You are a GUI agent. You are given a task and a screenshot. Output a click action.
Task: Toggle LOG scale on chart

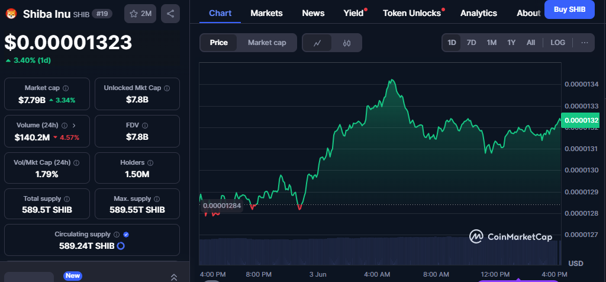point(557,43)
